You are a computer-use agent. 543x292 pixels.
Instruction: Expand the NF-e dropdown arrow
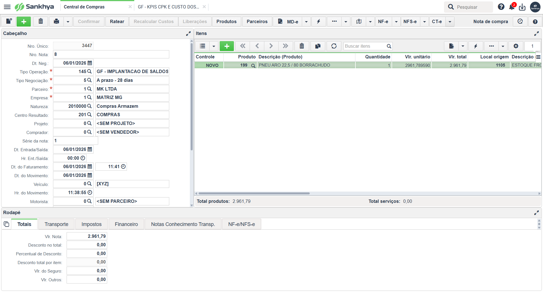396,21
